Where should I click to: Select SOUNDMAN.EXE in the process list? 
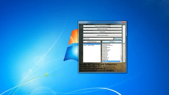pyautogui.click(x=111, y=44)
